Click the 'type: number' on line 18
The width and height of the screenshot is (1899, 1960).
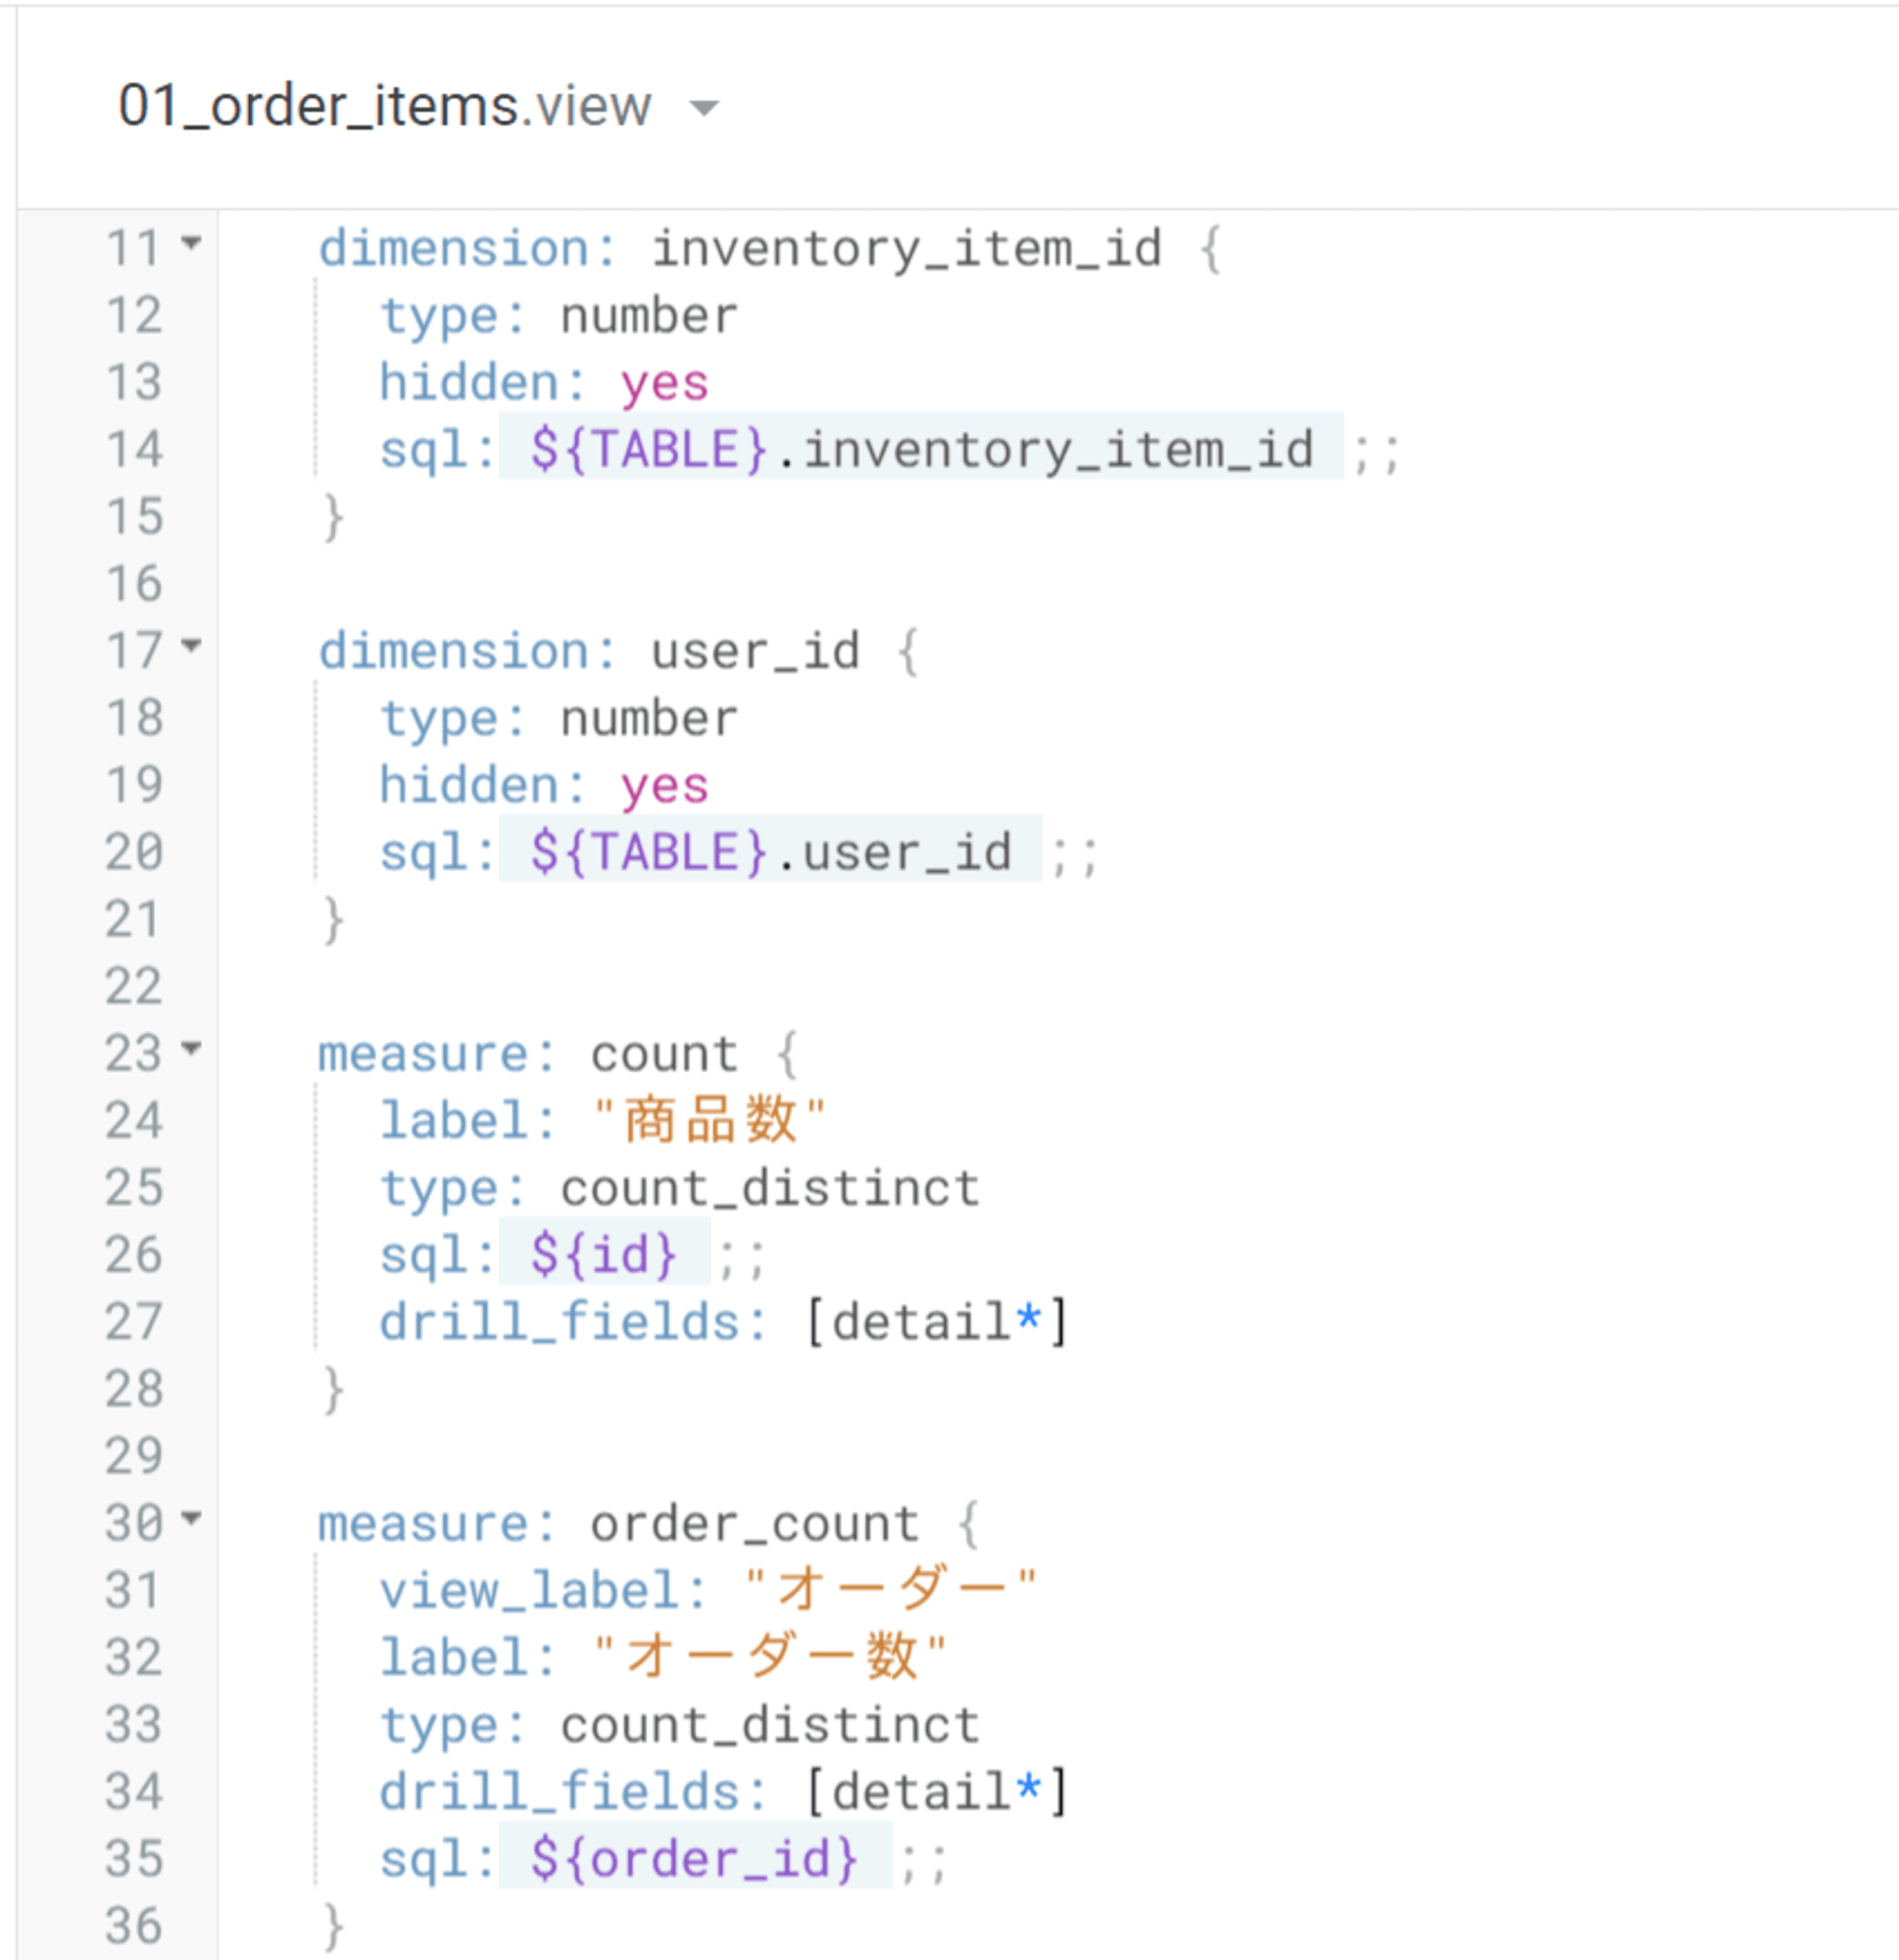pyautogui.click(x=558, y=719)
